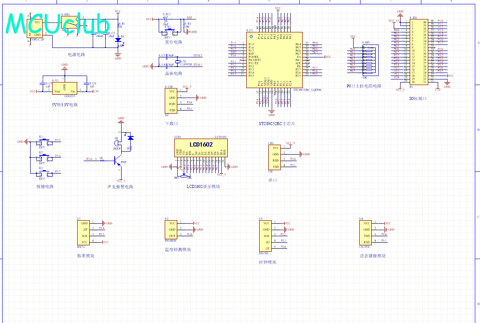Select the GND symbol above LDO3V3
Viewport: 480px width, 323px height.
[x=64, y=68]
